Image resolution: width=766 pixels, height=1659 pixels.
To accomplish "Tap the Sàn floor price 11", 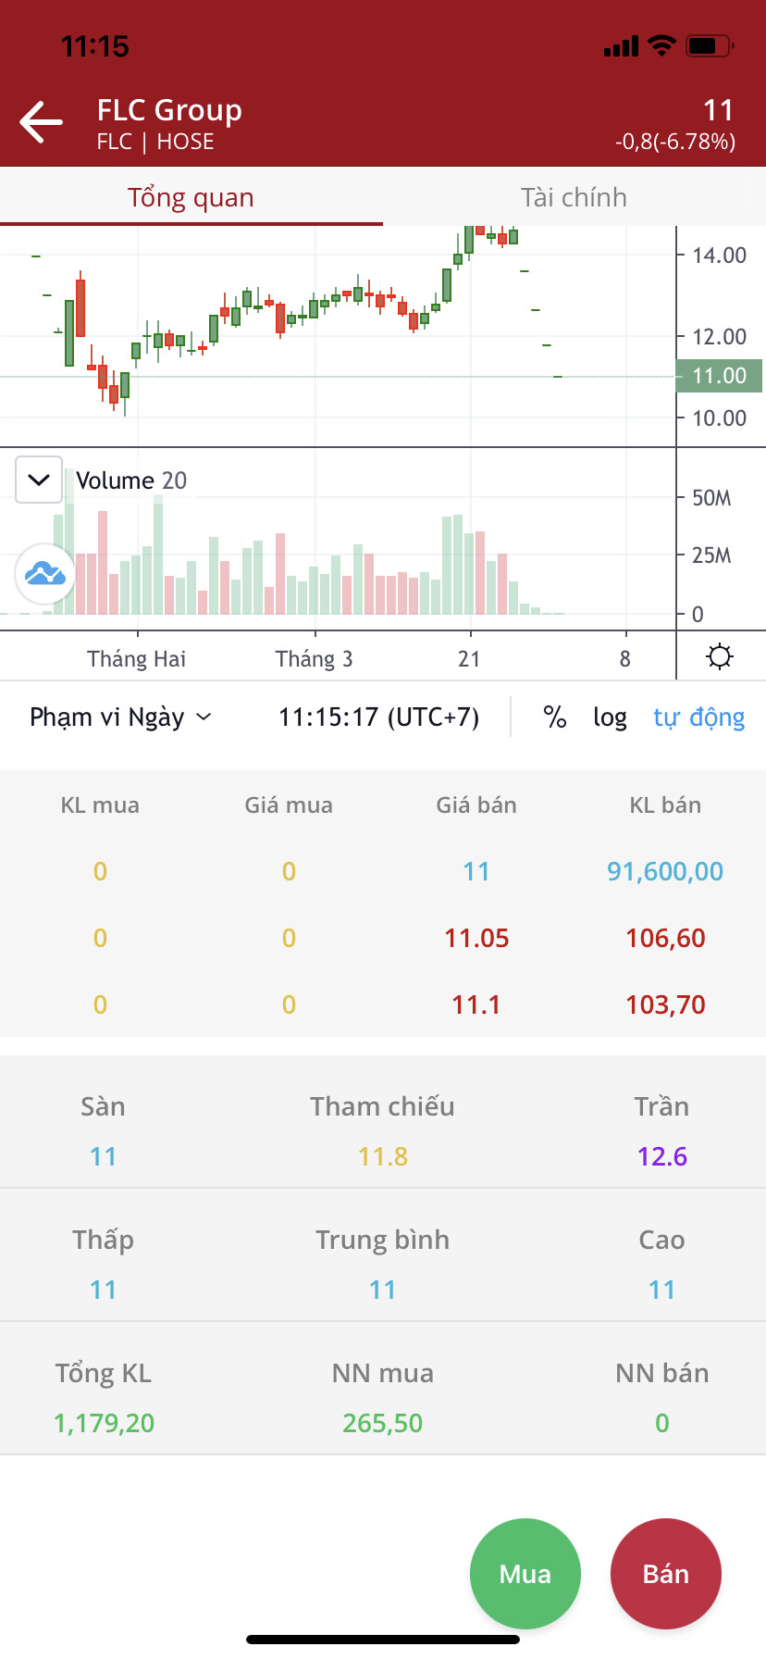I will tap(103, 1156).
